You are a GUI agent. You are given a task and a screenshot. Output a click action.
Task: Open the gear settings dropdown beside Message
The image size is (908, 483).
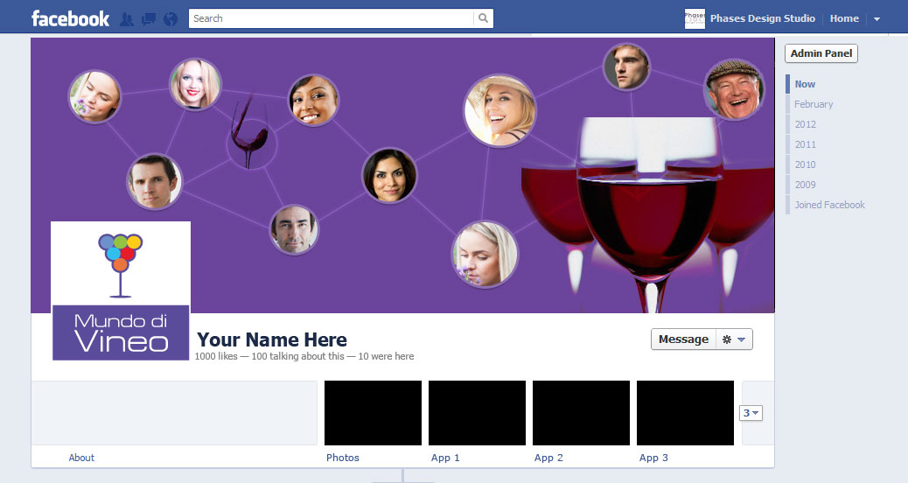point(733,339)
